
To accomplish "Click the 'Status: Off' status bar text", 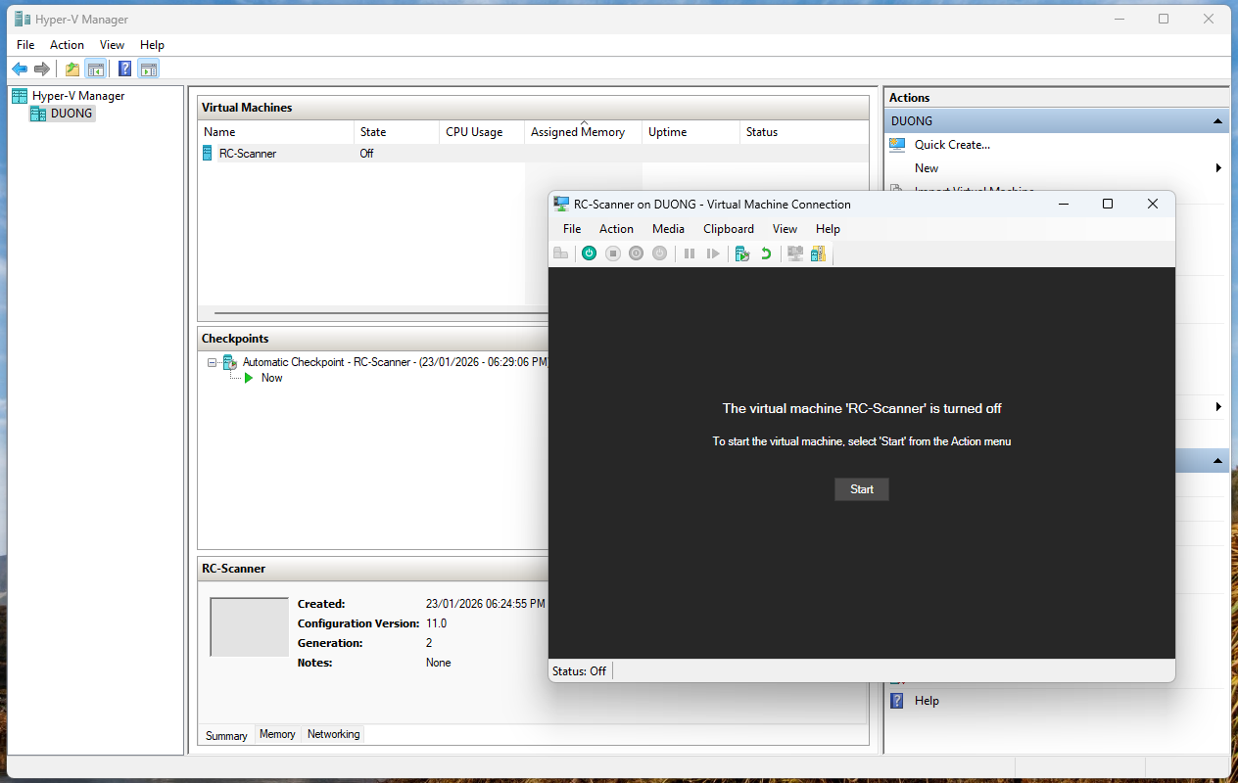I will (x=579, y=671).
